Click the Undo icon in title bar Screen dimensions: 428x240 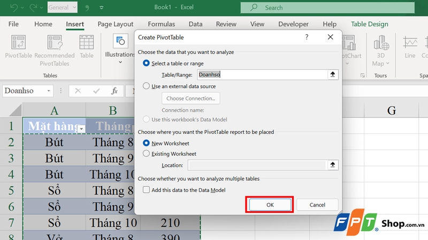pyautogui.click(x=14, y=7)
